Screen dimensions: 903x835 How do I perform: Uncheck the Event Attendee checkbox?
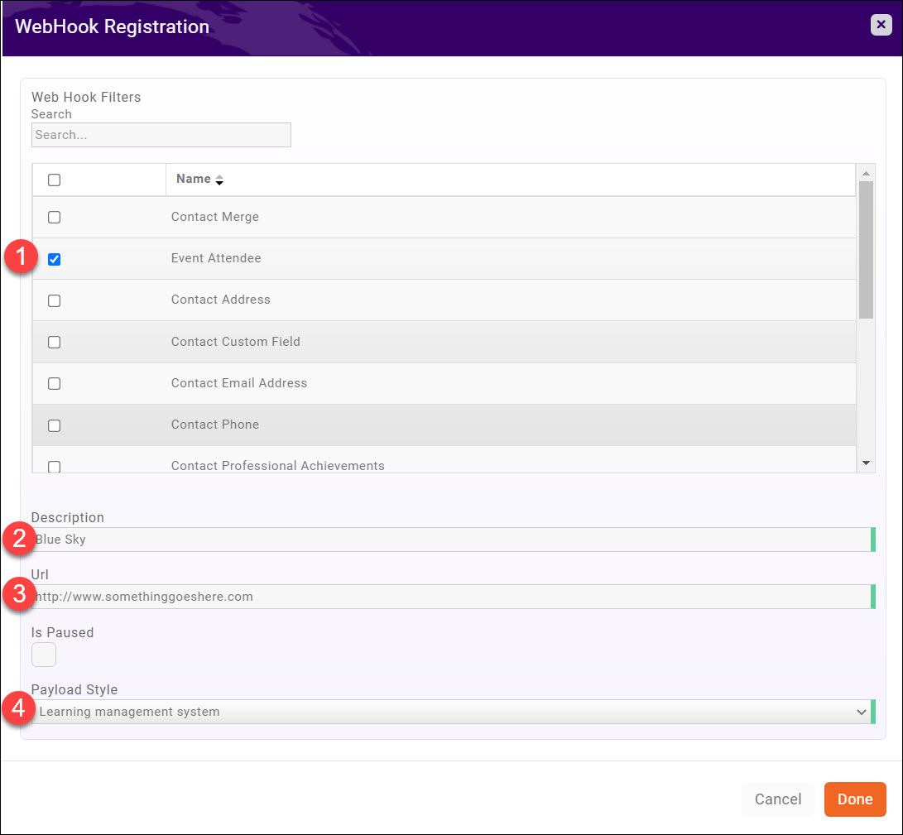(x=54, y=259)
